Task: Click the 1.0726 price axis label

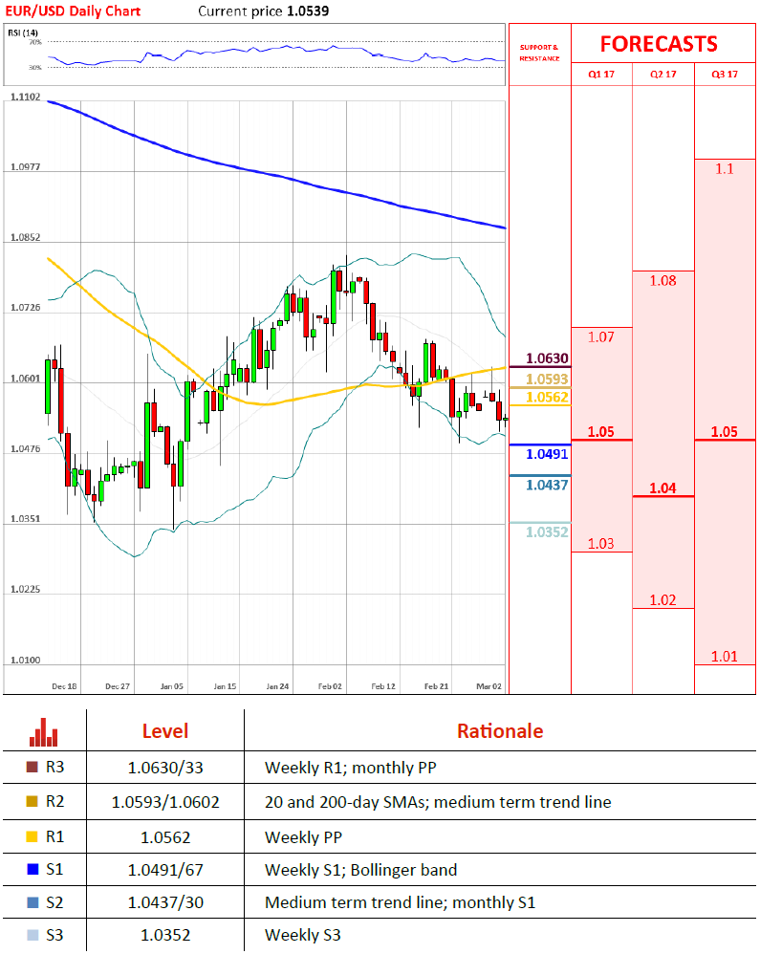Action: point(26,307)
